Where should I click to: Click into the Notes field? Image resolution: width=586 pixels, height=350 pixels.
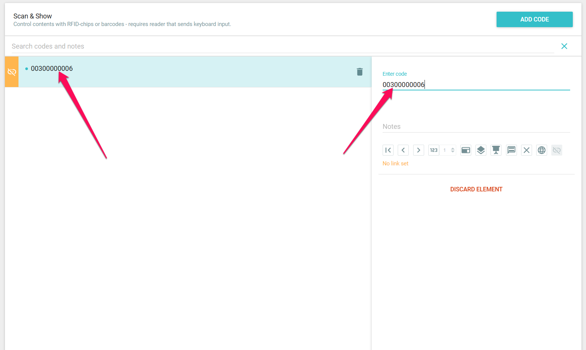[x=475, y=127]
